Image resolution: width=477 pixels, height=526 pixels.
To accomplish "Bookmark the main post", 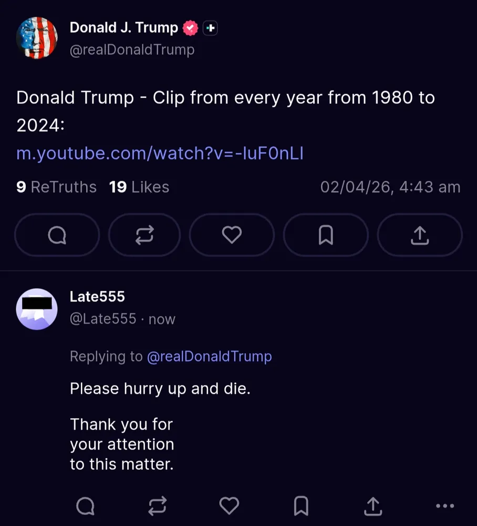I will tap(326, 235).
